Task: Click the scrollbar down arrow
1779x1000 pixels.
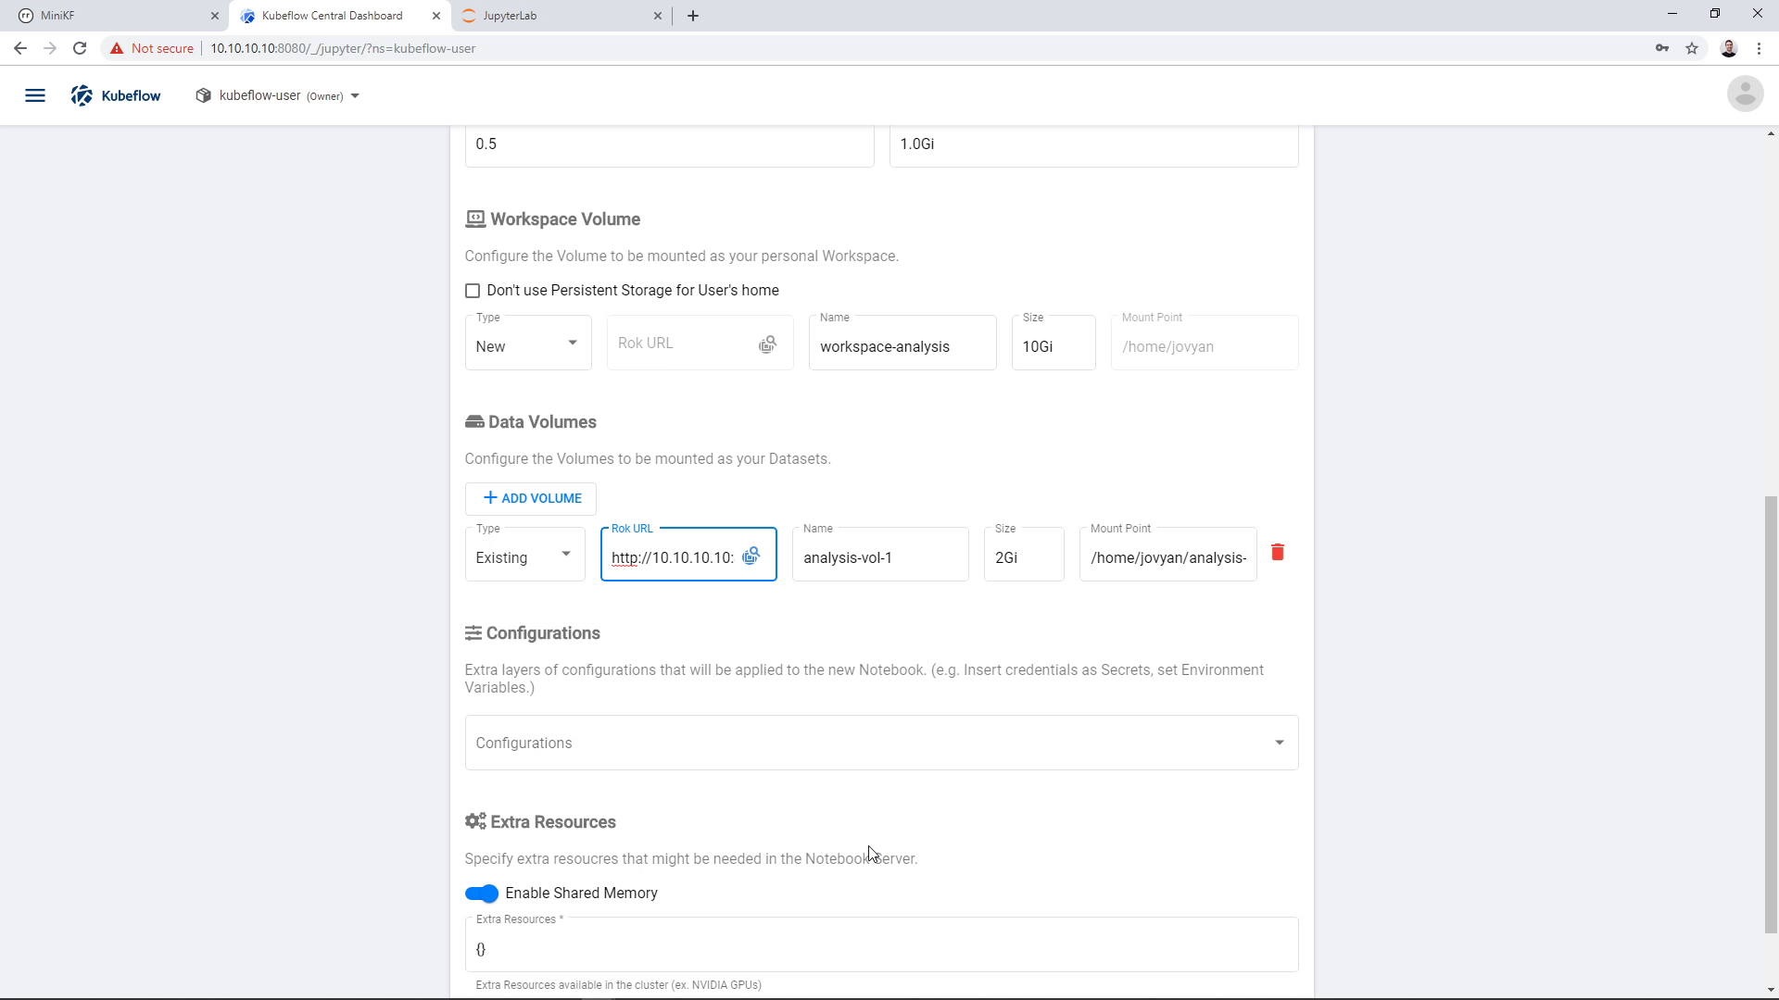Action: pos(1771,990)
